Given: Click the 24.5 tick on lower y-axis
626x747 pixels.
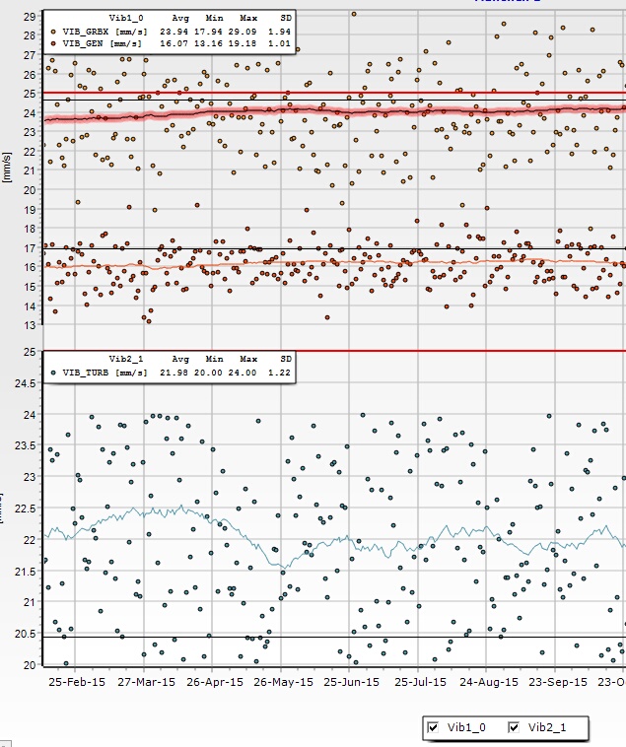Looking at the screenshot, I should [x=26, y=383].
